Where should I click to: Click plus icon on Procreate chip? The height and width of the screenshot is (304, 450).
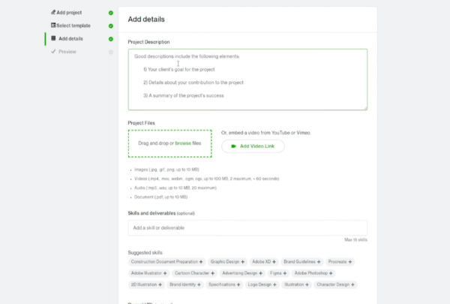click(349, 262)
